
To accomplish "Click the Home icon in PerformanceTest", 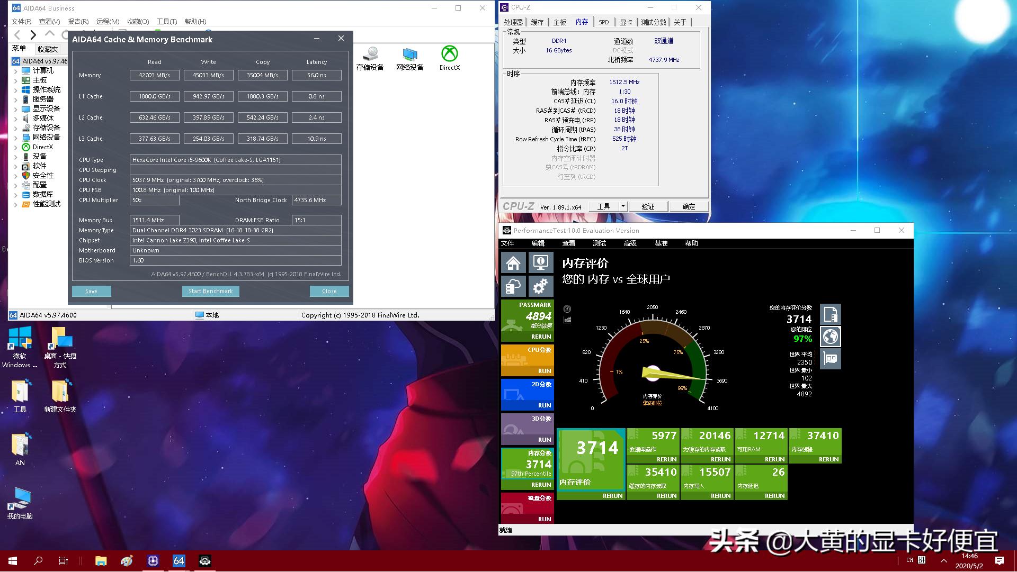I will click(513, 262).
